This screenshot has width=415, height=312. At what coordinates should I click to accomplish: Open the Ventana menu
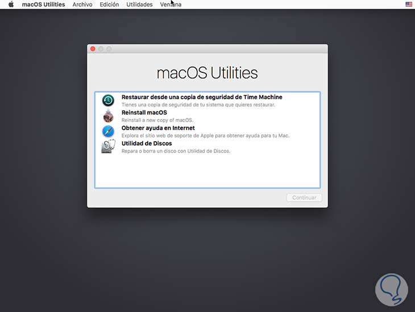pos(171,5)
